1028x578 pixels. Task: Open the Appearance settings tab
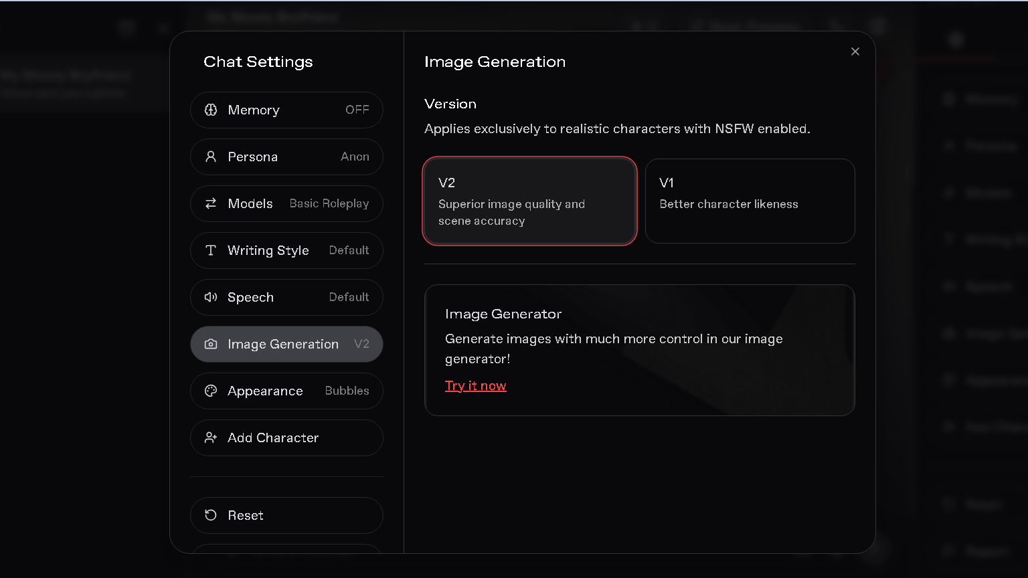click(x=286, y=391)
